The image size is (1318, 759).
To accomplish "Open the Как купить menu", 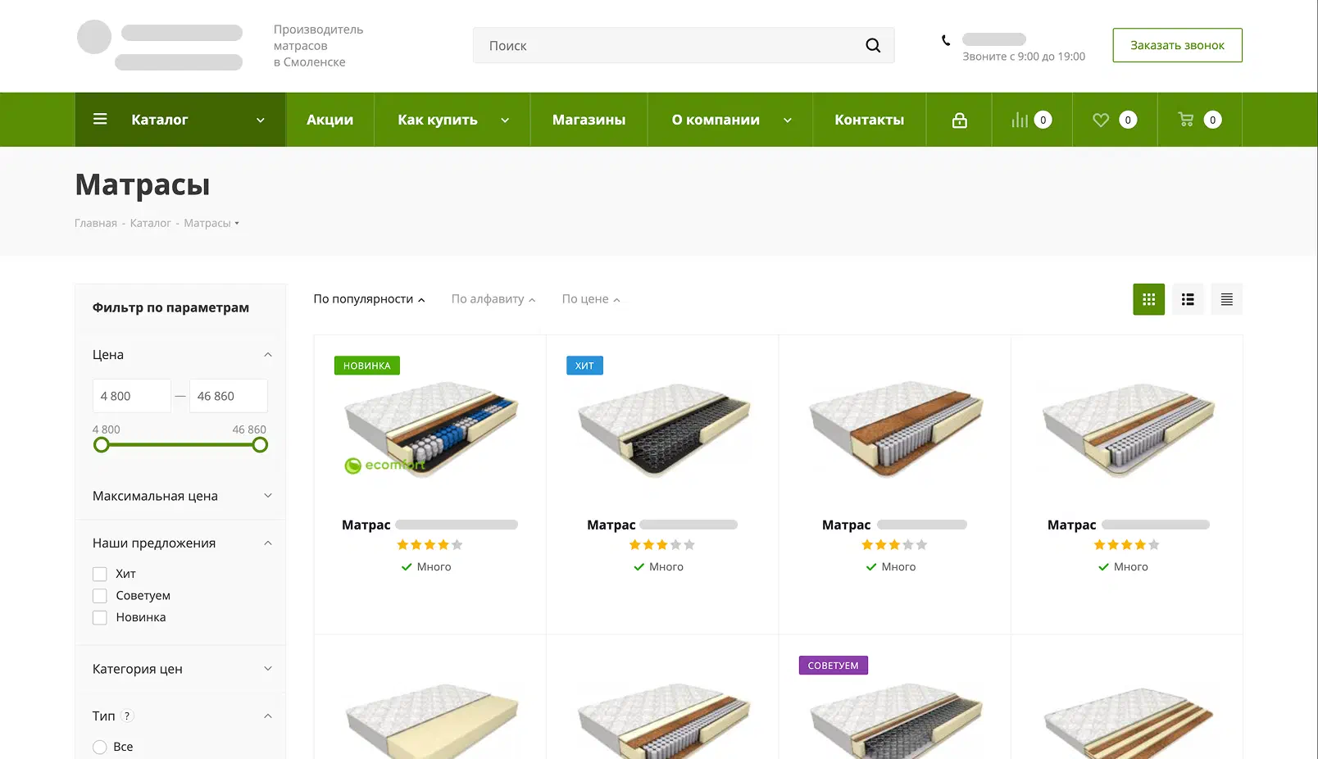I will pyautogui.click(x=452, y=120).
